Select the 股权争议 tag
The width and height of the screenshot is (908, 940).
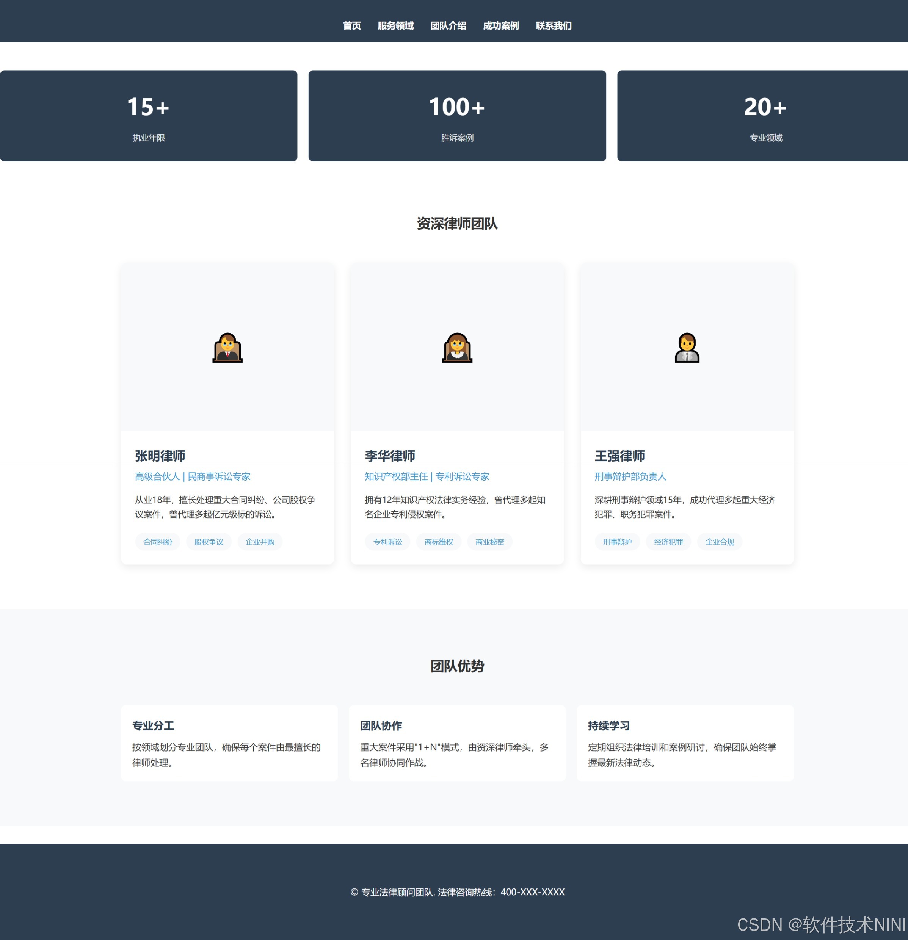click(209, 542)
